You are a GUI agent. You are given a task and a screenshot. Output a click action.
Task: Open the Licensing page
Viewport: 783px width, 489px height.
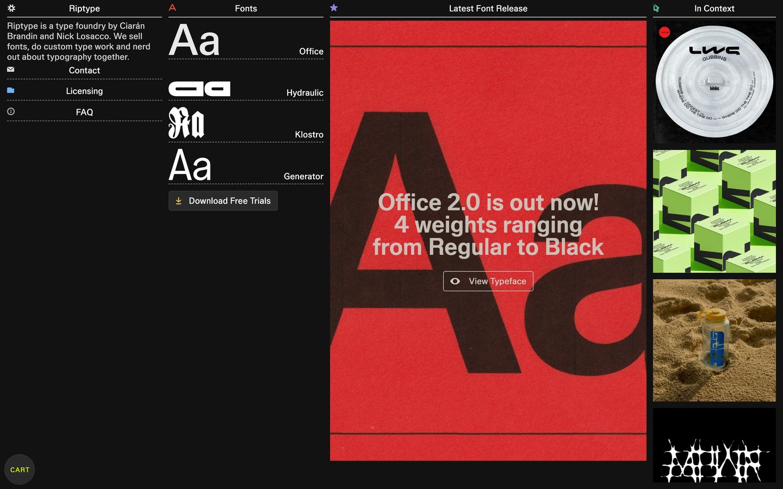click(84, 91)
